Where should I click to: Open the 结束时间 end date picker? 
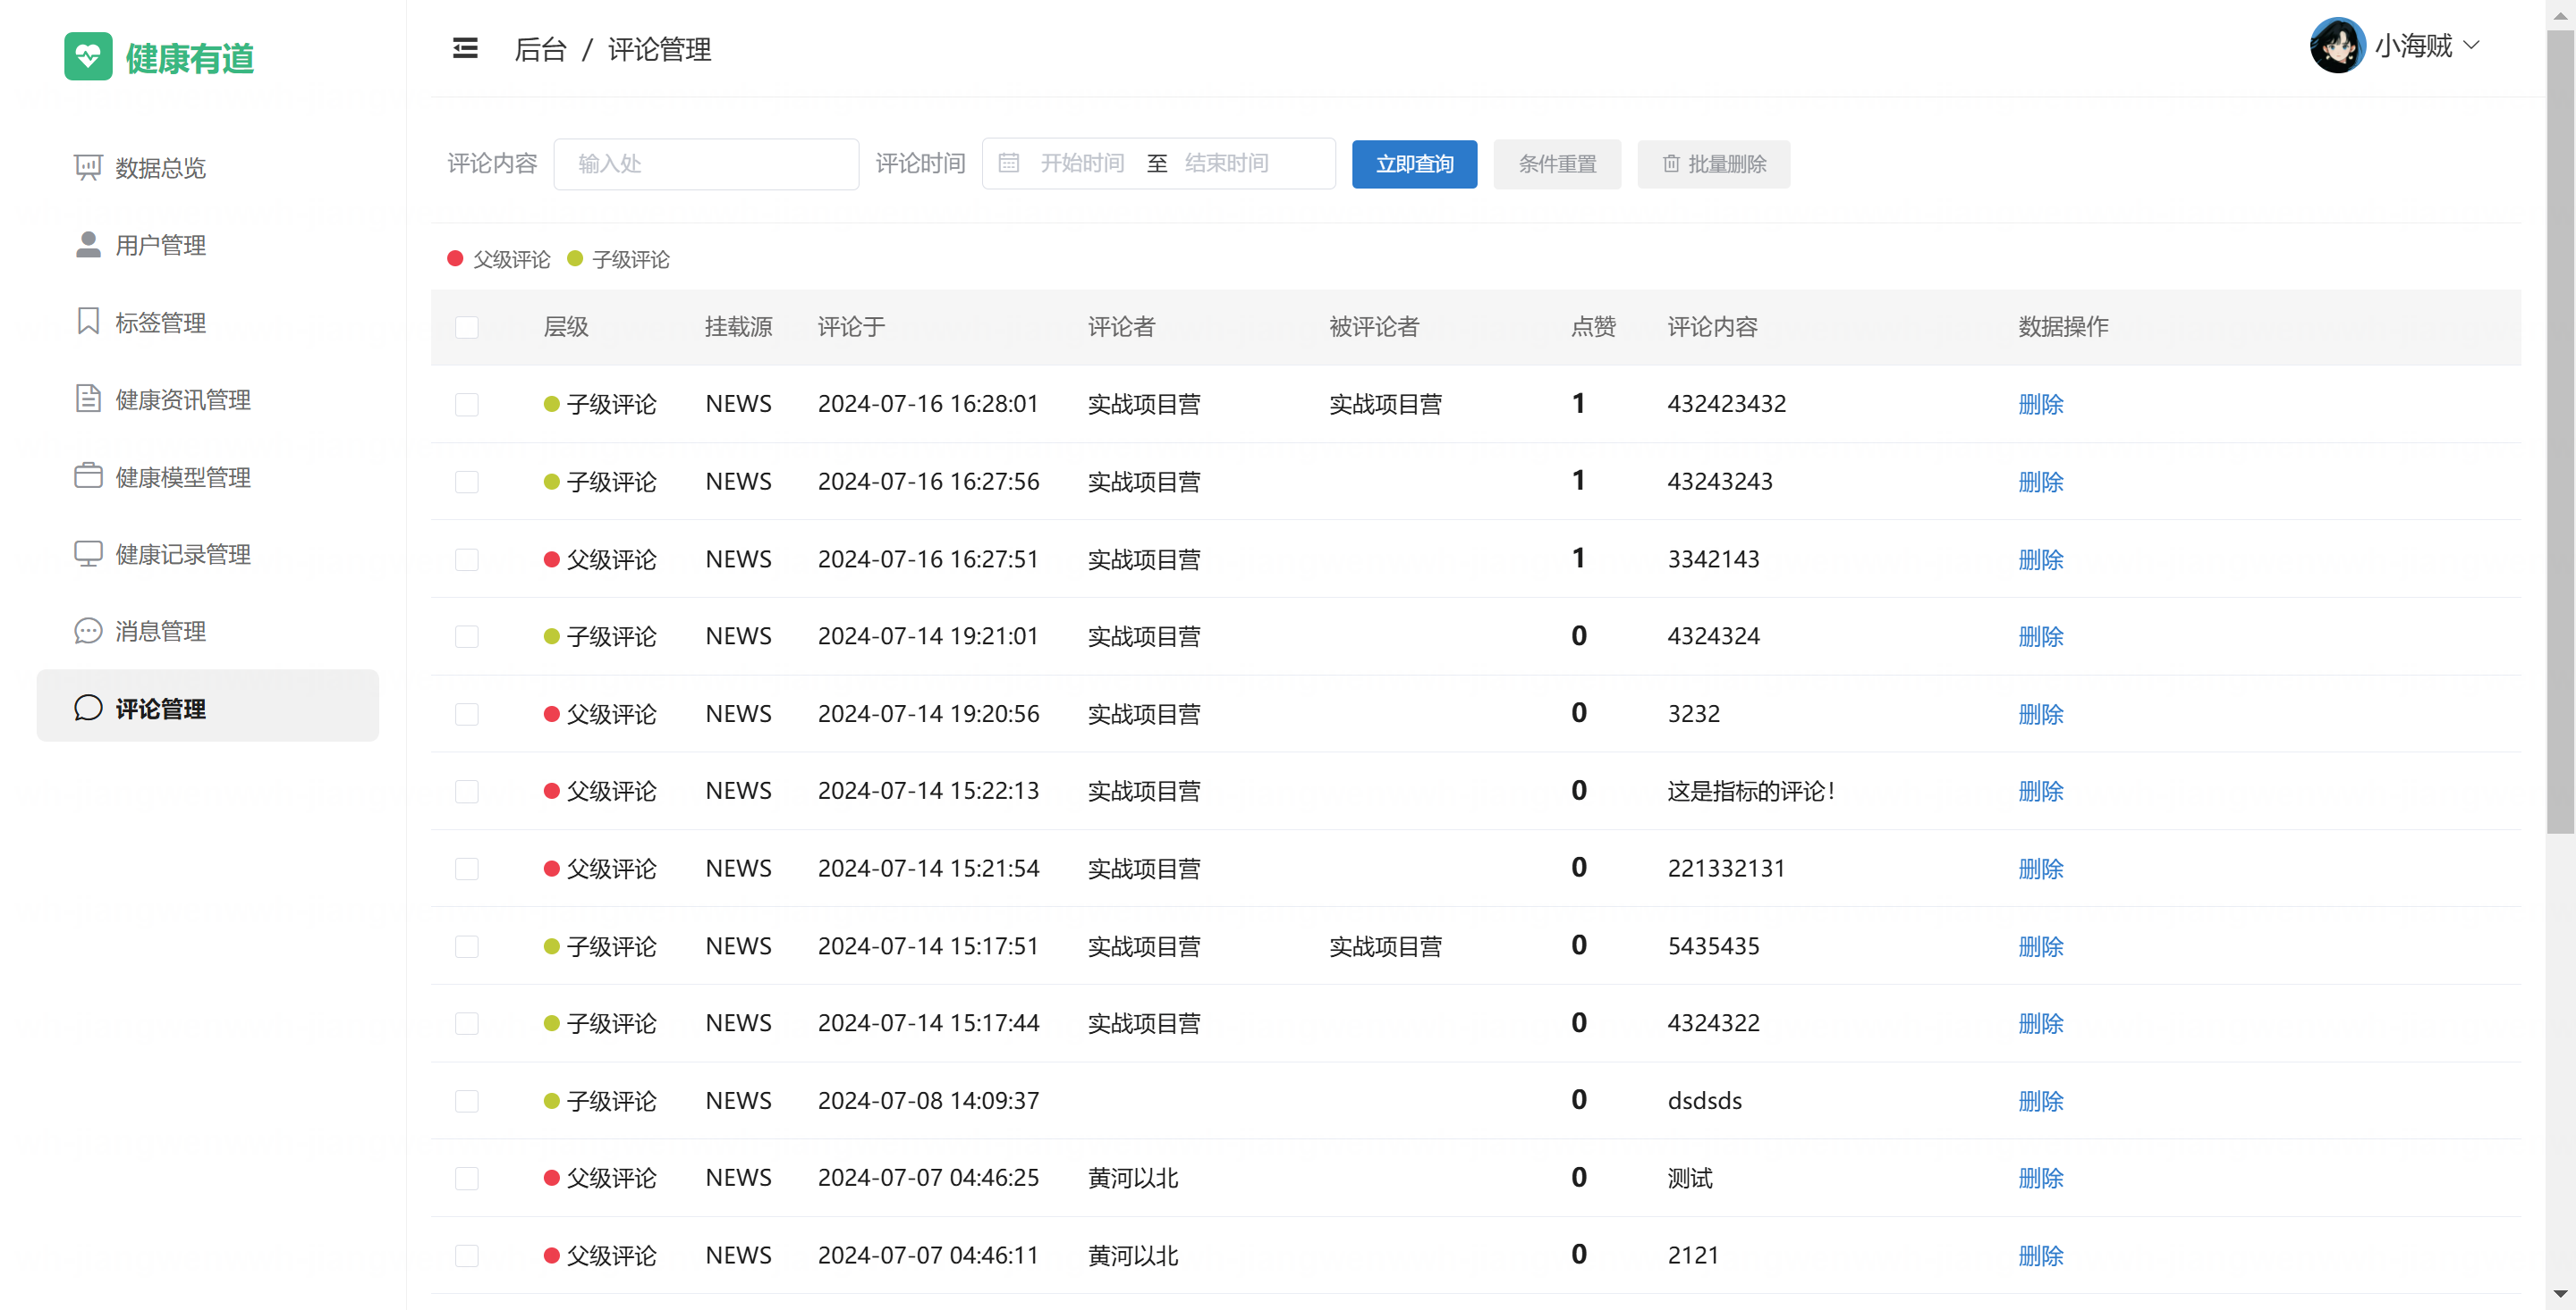(x=1226, y=164)
